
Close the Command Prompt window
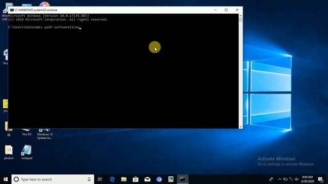[237, 10]
